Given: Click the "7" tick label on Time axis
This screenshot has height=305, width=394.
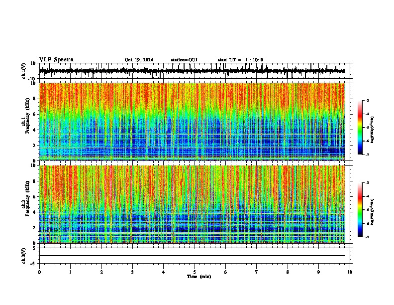Looking at the screenshot, I should click(257, 272).
